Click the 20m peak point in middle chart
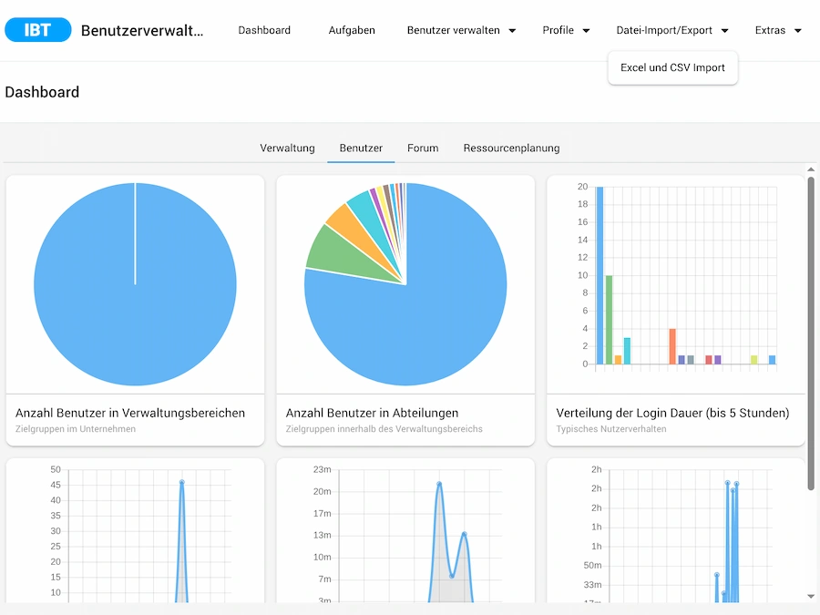820x615 pixels. [x=439, y=485]
